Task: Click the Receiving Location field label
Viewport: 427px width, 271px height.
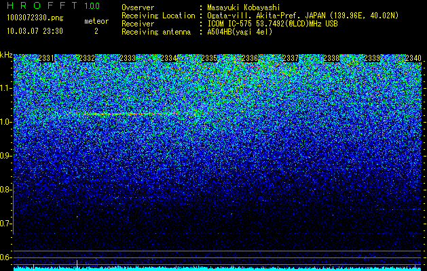Action: pos(158,16)
